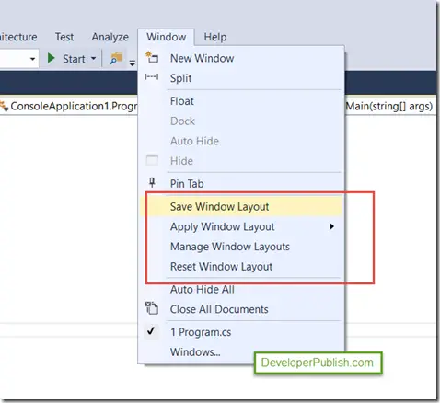Click the ConsoleApplication1.Program class icon
This screenshot has height=403, width=440.
pyautogui.click(x=4, y=107)
